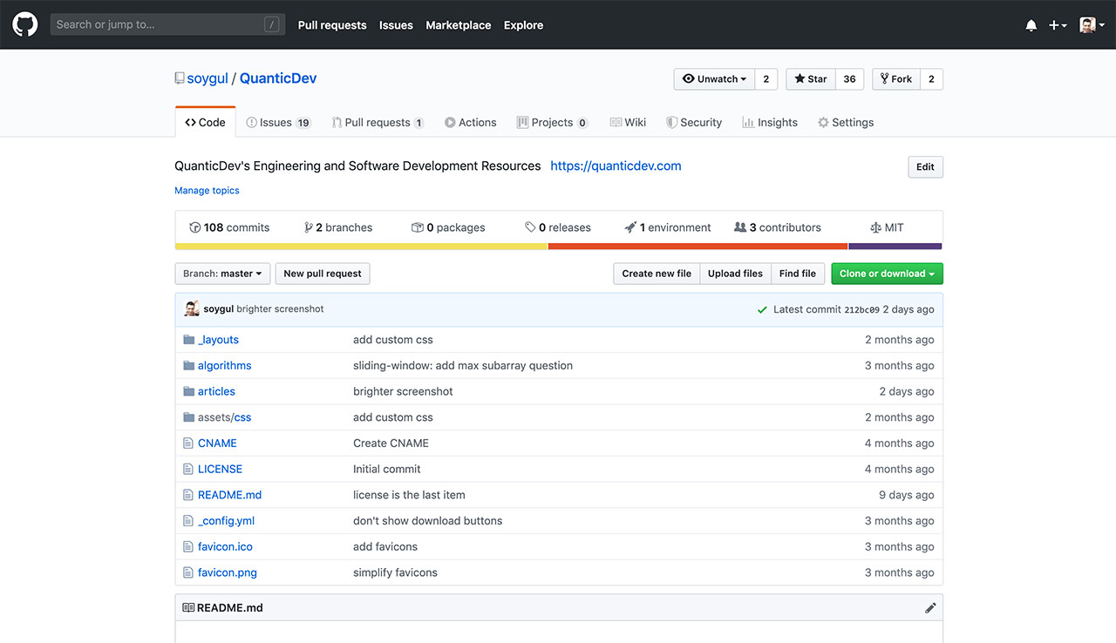Image resolution: width=1116 pixels, height=643 pixels.
Task: Open the Projects tab
Action: pyautogui.click(x=552, y=123)
